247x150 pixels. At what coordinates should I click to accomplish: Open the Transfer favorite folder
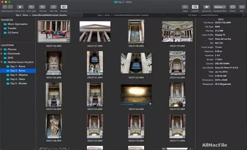point(12,28)
